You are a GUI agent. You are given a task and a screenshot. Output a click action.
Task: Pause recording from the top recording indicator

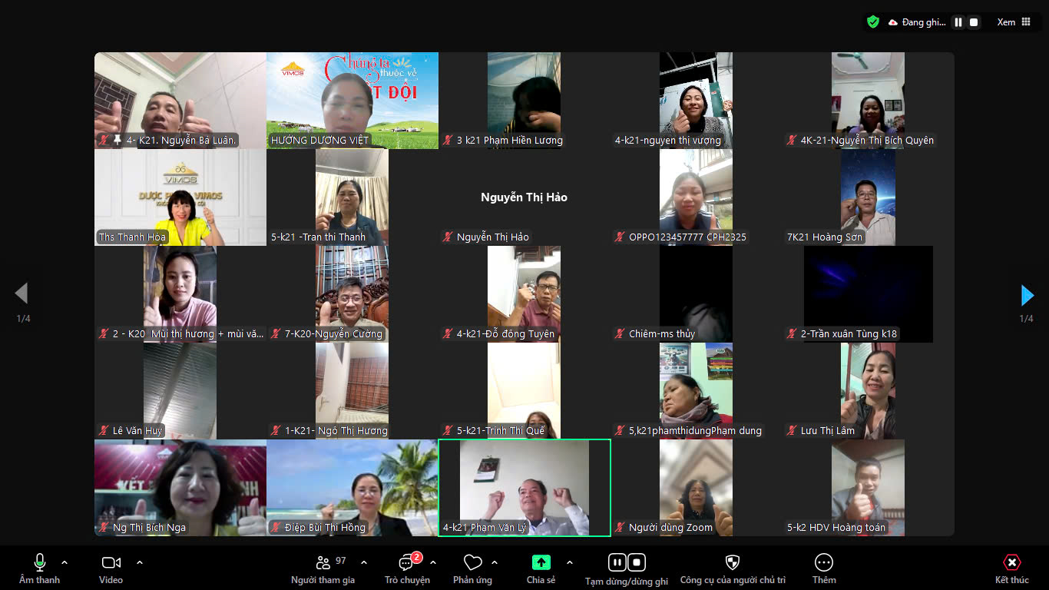click(958, 22)
